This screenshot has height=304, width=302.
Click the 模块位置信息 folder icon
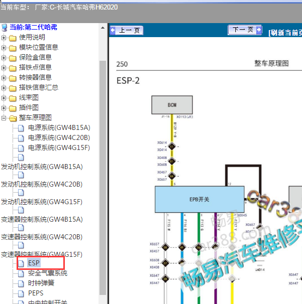coord(13,48)
